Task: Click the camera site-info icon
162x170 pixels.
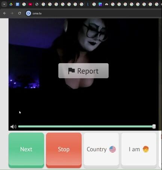Action: (x=28, y=13)
